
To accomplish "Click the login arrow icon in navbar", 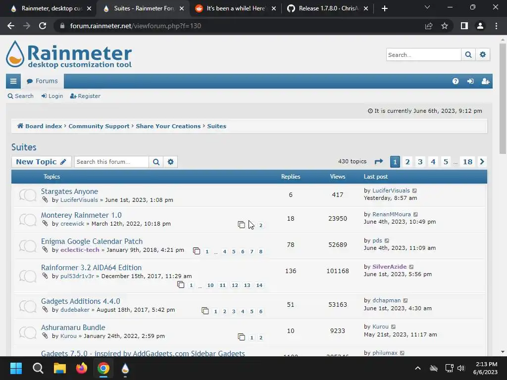I will pos(470,81).
